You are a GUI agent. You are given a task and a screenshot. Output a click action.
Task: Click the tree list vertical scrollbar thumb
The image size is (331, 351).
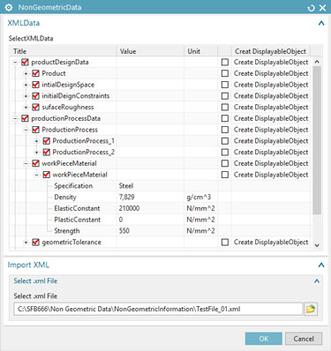point(317,140)
